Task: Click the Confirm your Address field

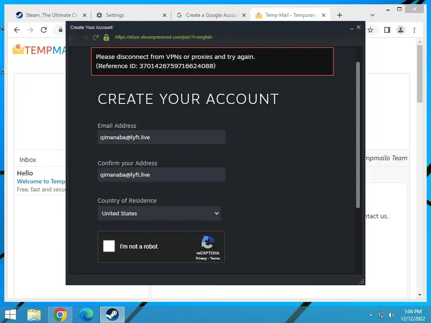Action: 161,175
